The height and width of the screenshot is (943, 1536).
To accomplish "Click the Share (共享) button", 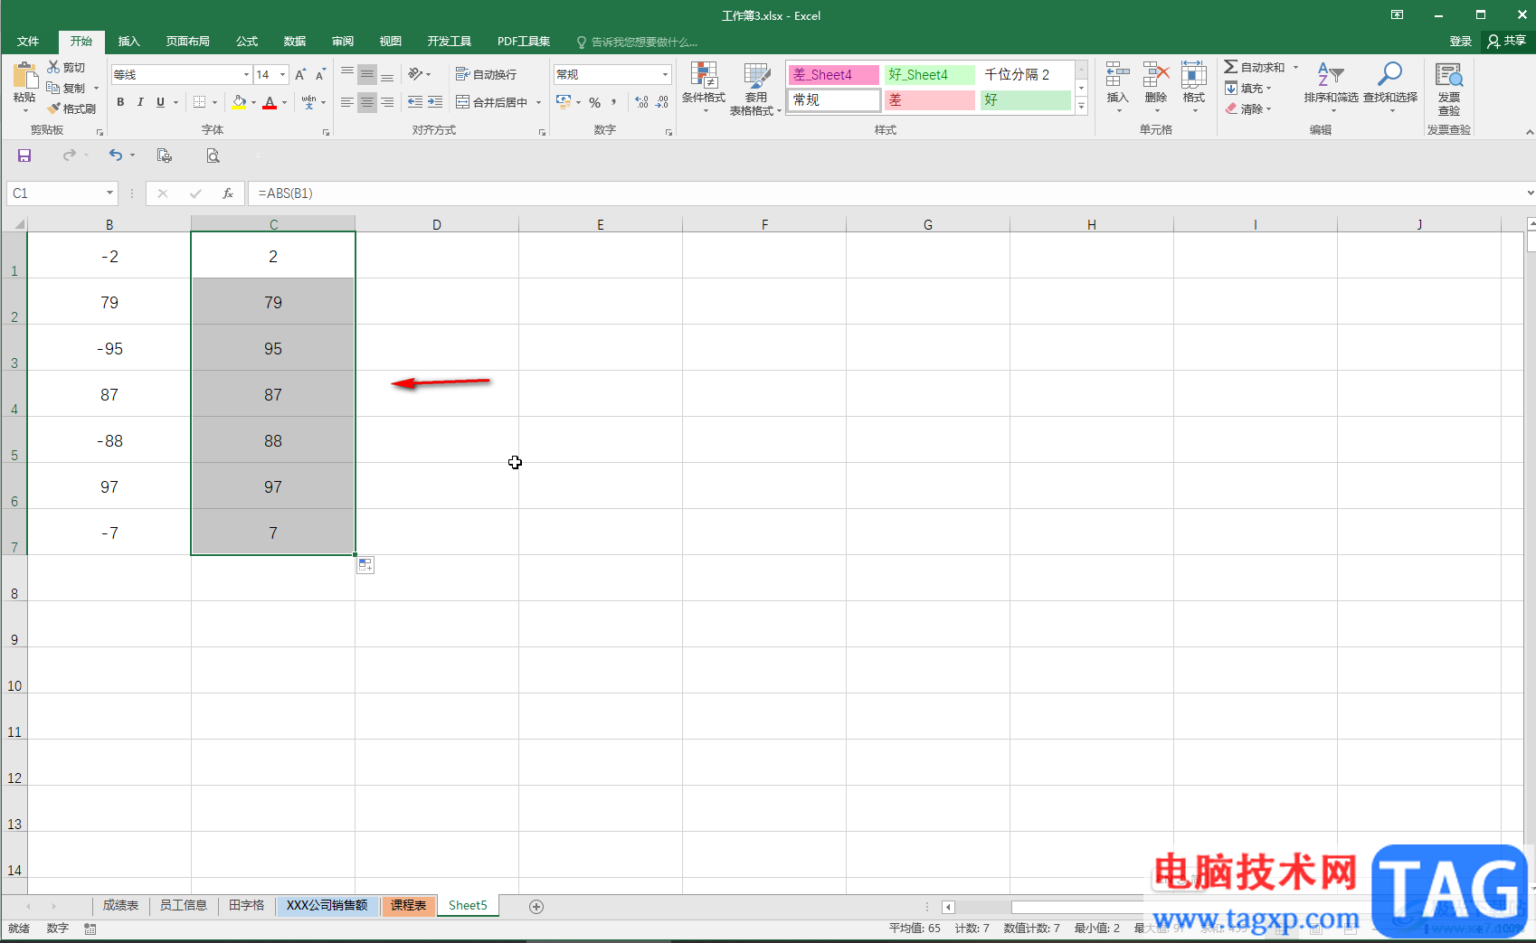I will pyautogui.click(x=1506, y=42).
